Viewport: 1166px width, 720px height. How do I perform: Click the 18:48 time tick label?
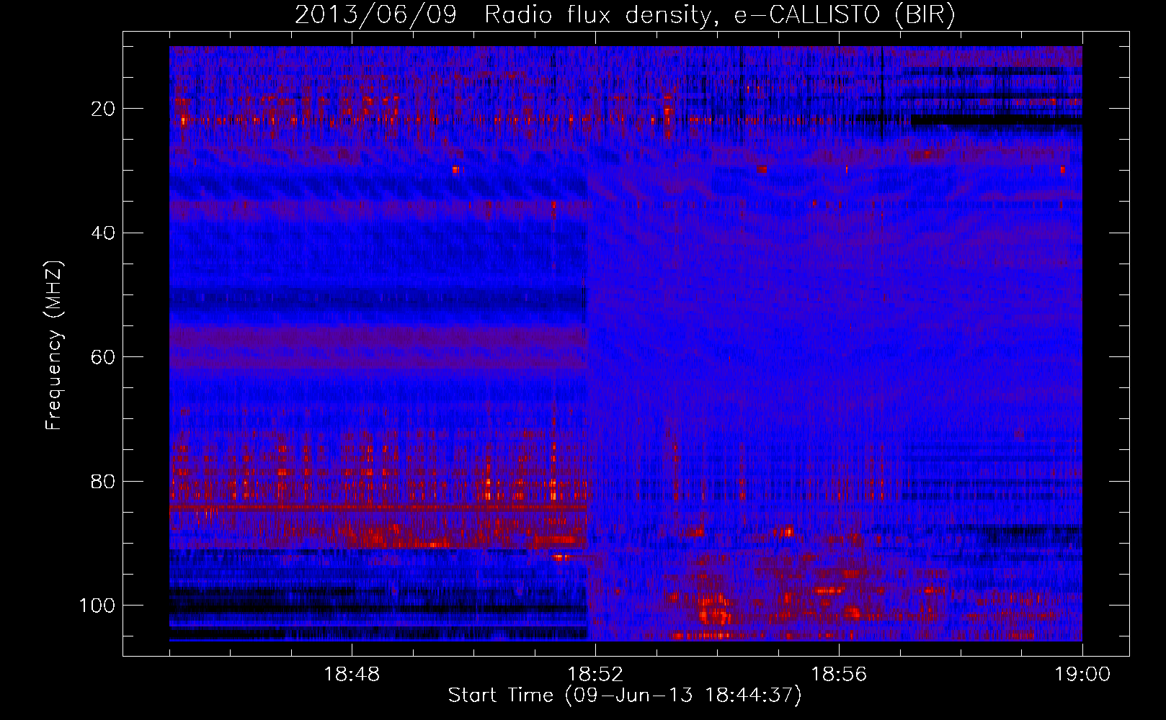click(352, 675)
